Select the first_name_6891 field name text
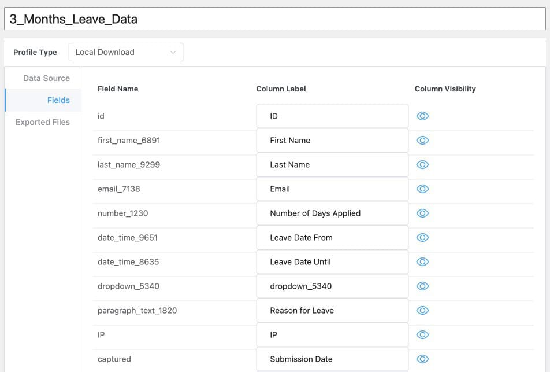 point(129,140)
